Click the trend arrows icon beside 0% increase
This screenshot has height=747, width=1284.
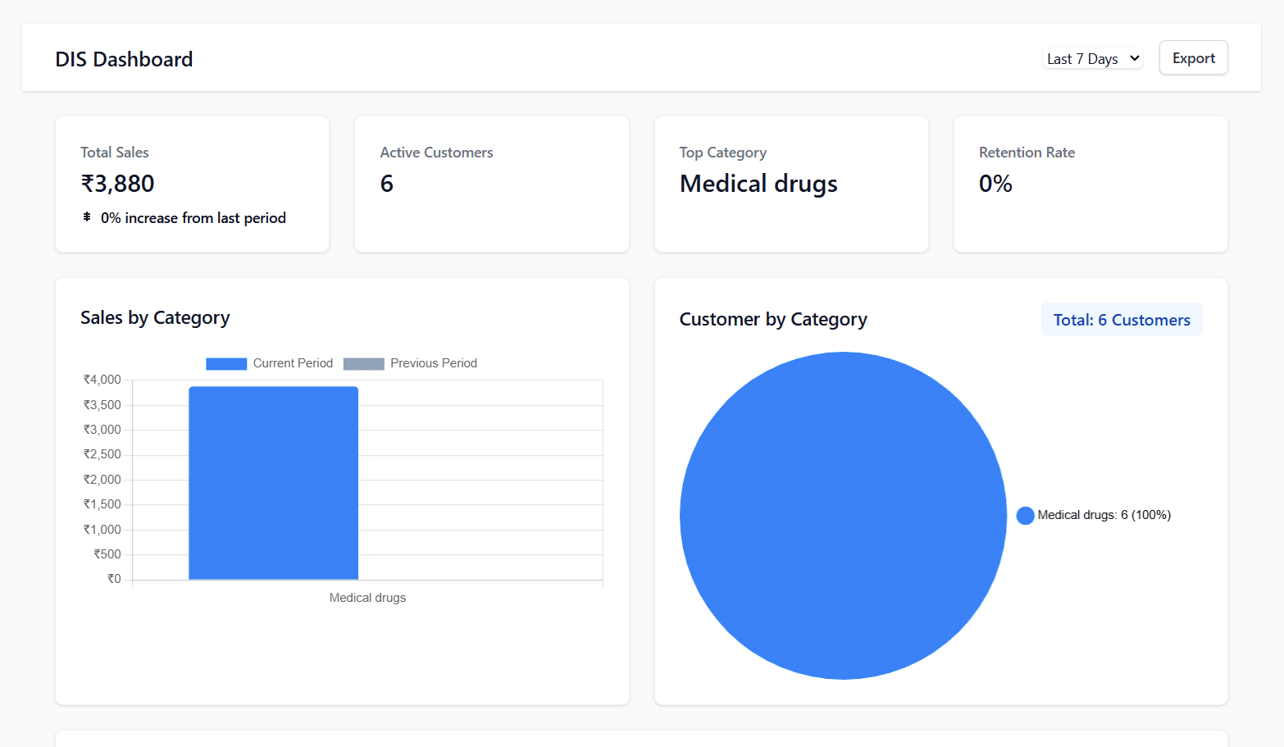(x=87, y=216)
